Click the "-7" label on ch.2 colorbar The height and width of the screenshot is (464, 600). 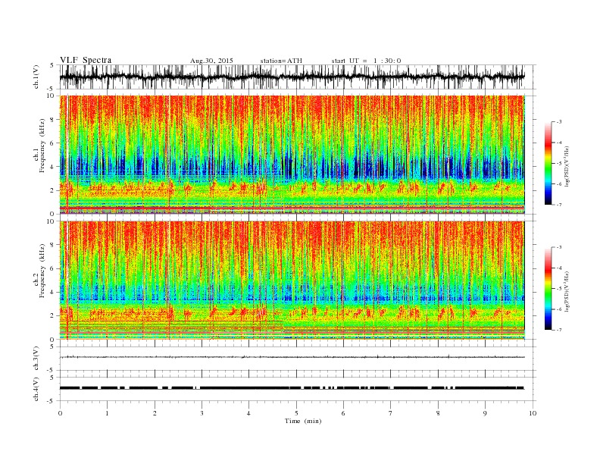[x=558, y=330]
